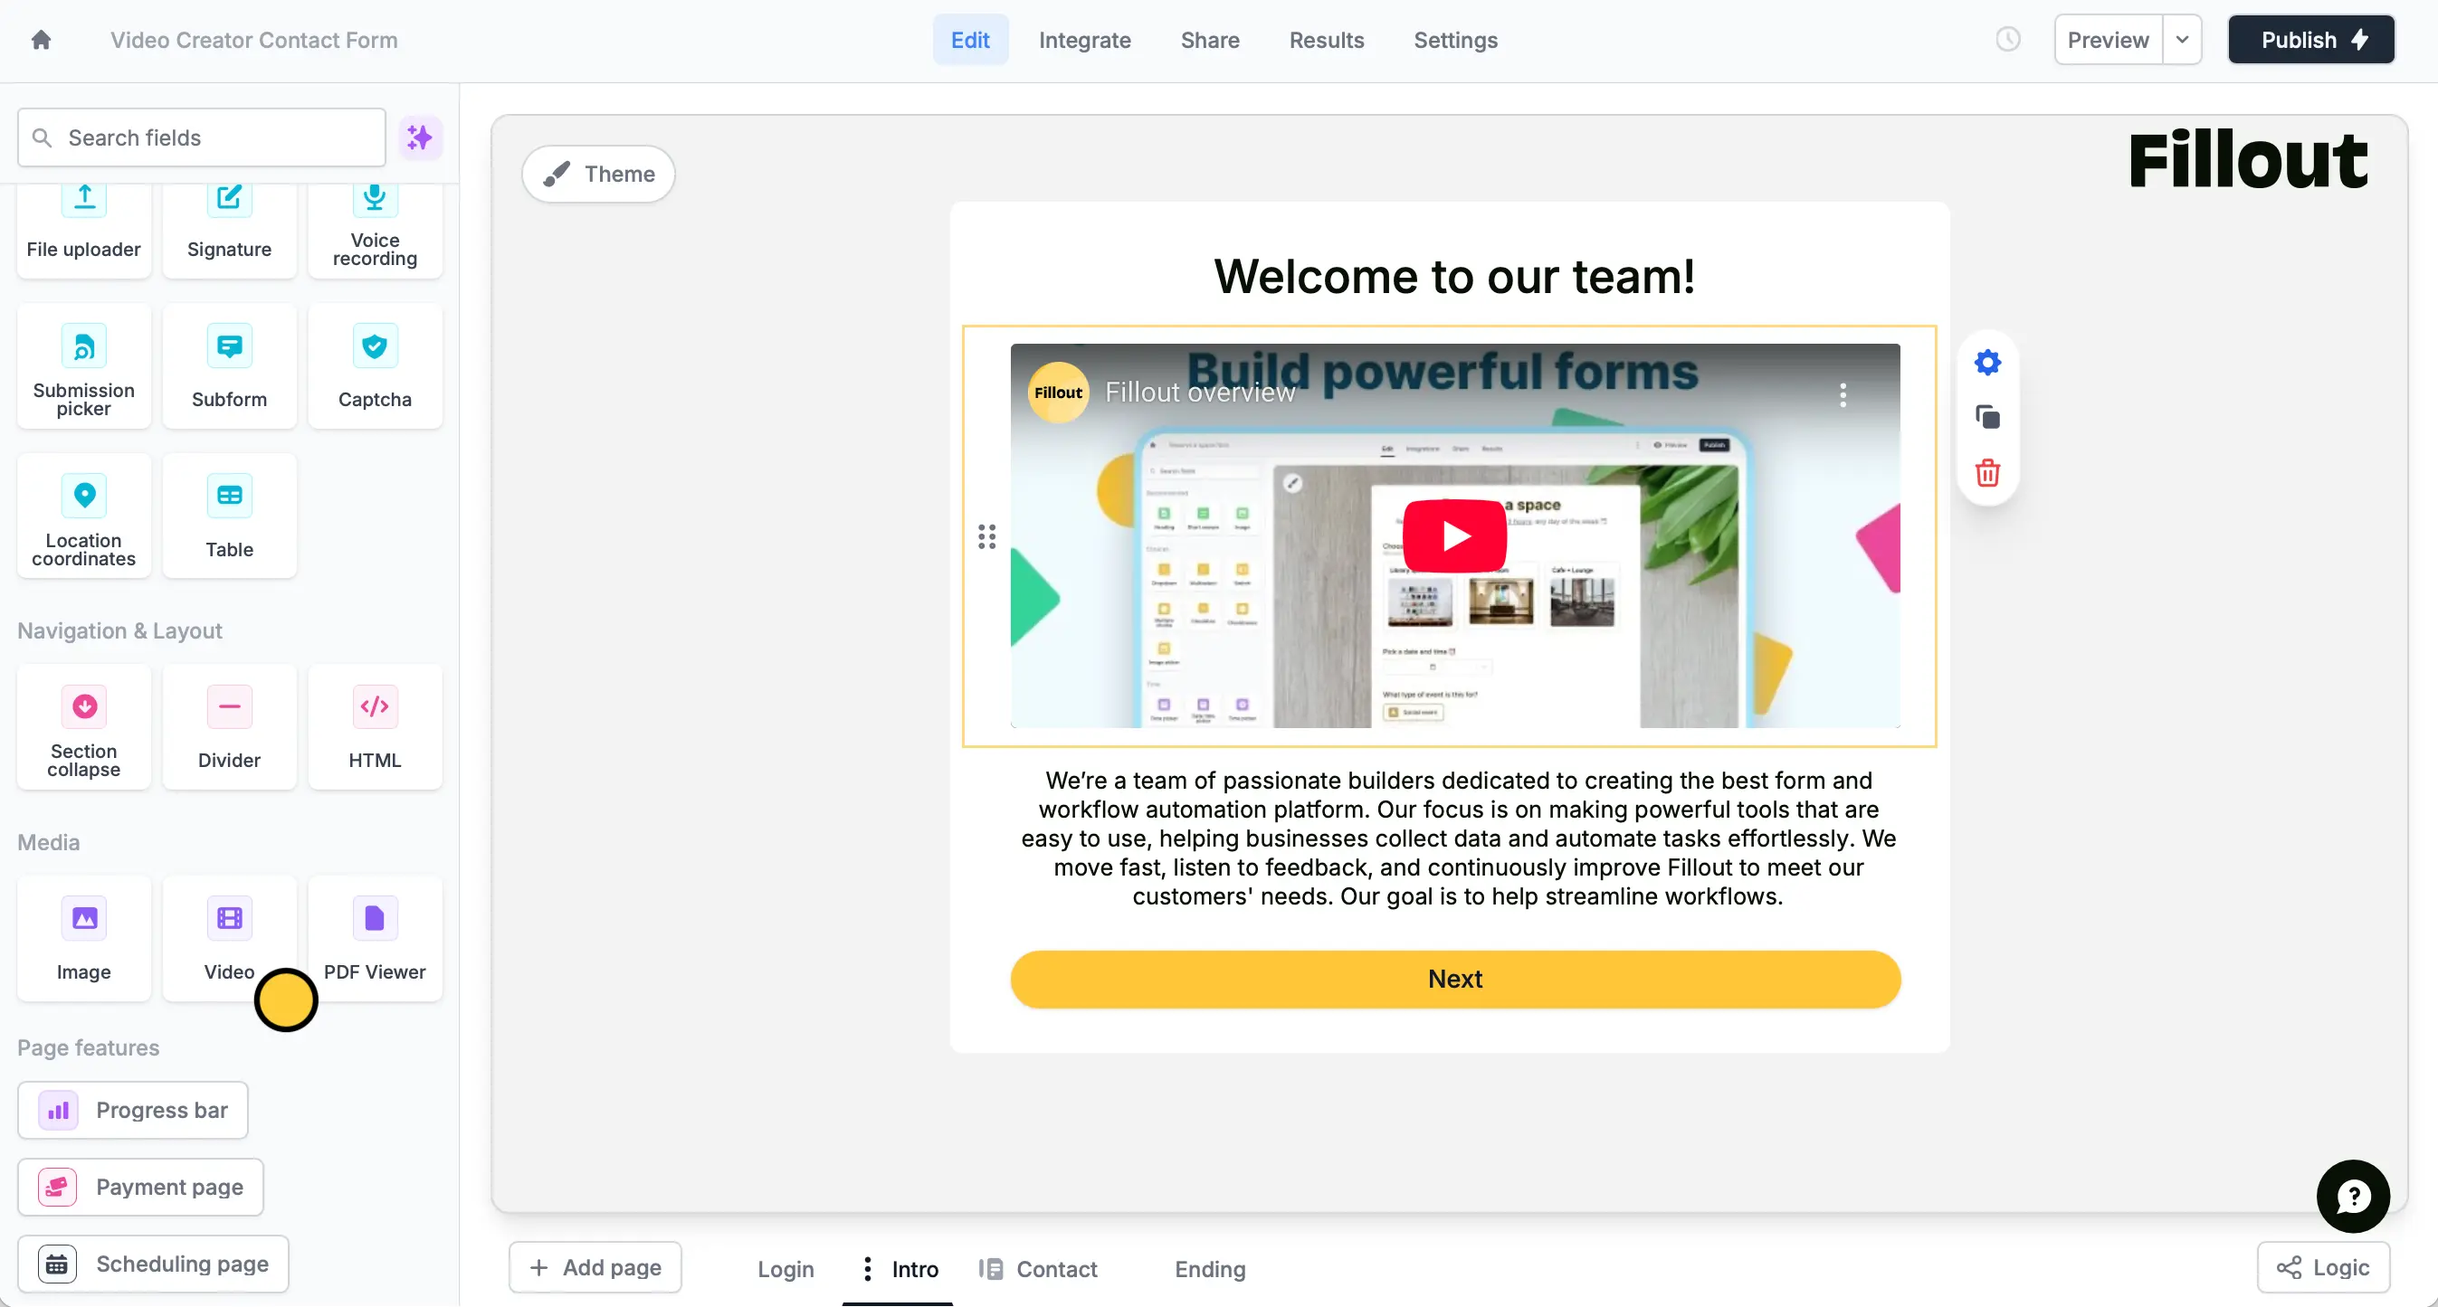Click the Preview button
Image resolution: width=2438 pixels, height=1307 pixels.
[x=2108, y=40]
